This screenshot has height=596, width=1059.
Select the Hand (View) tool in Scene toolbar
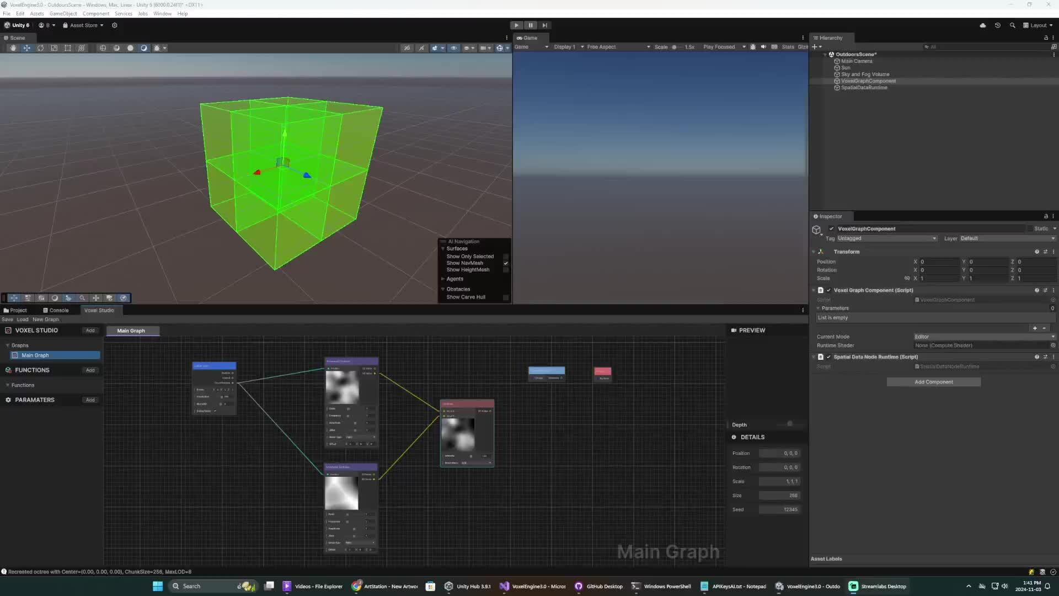13,48
